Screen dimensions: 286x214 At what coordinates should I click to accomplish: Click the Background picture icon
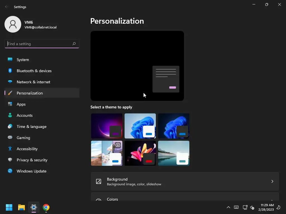pos(99,181)
